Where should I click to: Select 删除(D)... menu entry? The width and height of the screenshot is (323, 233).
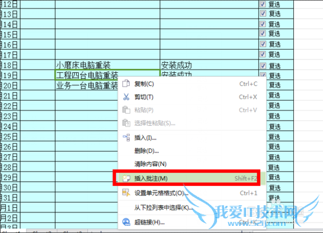(x=193, y=151)
